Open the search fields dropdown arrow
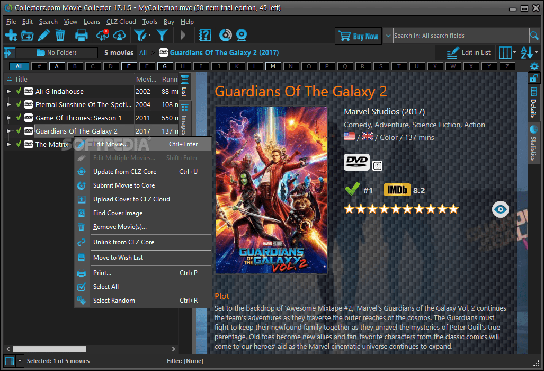Viewport: 544px width, 371px height. (388, 36)
